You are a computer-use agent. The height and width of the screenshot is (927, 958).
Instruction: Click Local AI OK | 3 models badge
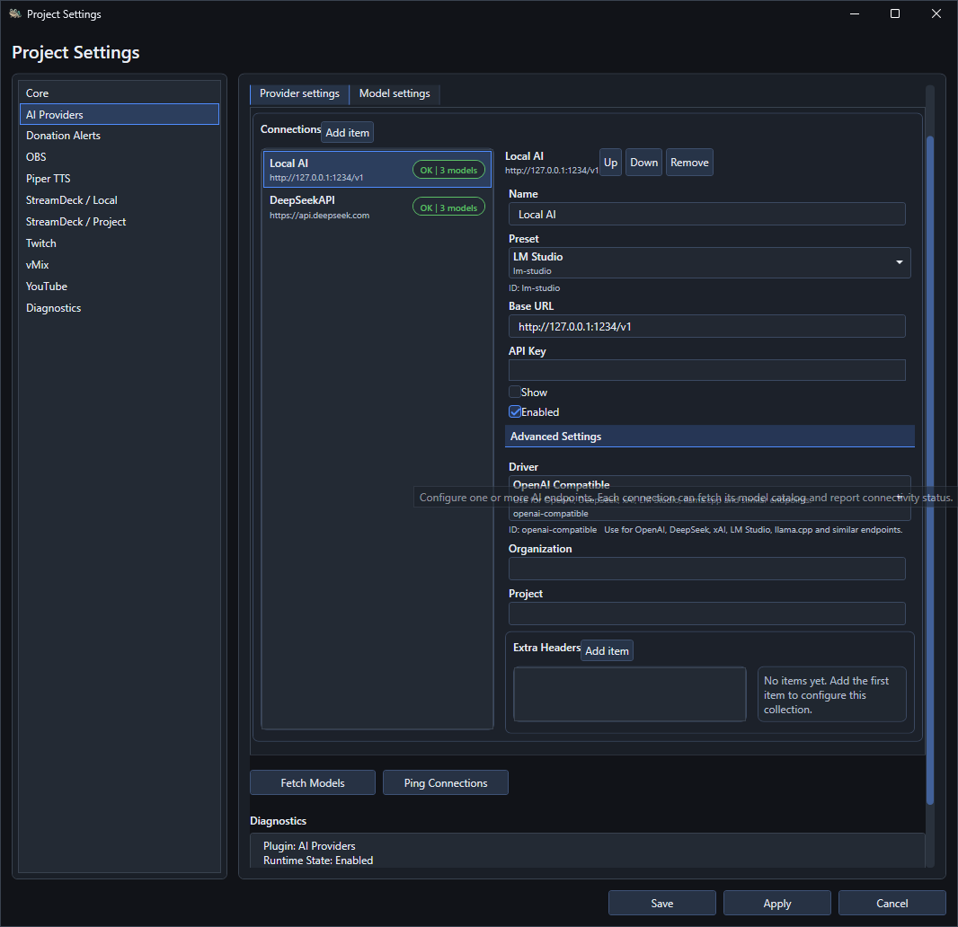(x=449, y=171)
